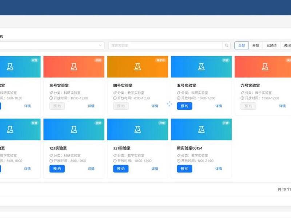Click the 开放 badge on 五号实验室 card

point(226,60)
